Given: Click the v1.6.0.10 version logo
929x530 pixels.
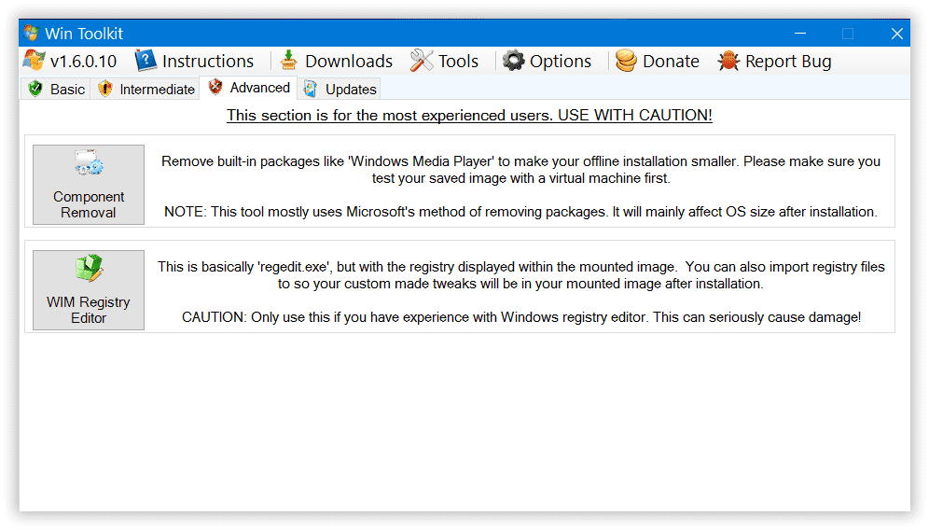Looking at the screenshot, I should [34, 61].
